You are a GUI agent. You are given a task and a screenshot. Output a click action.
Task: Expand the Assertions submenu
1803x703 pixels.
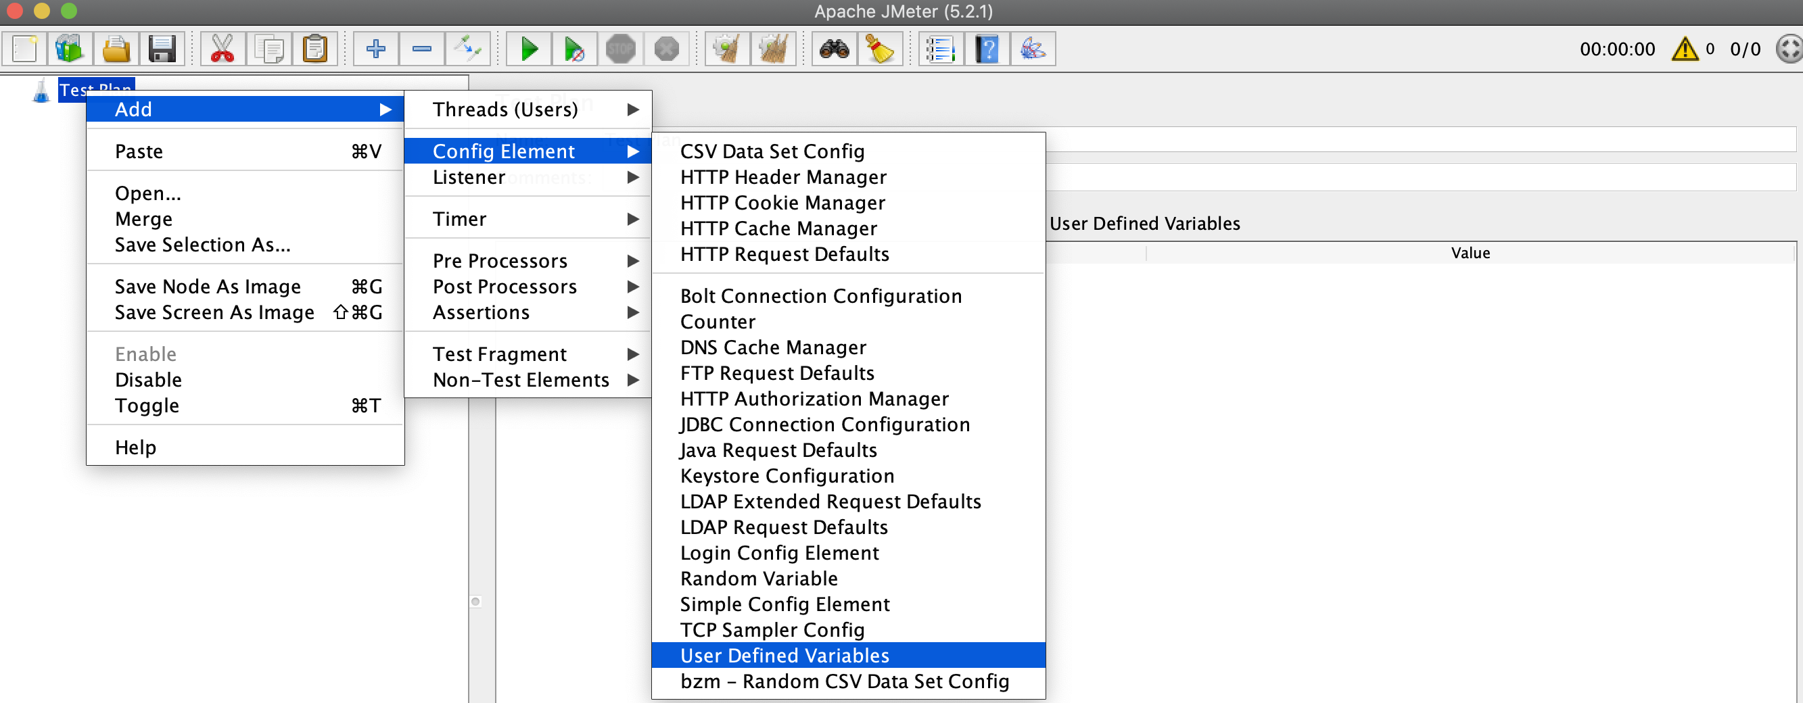tap(528, 312)
